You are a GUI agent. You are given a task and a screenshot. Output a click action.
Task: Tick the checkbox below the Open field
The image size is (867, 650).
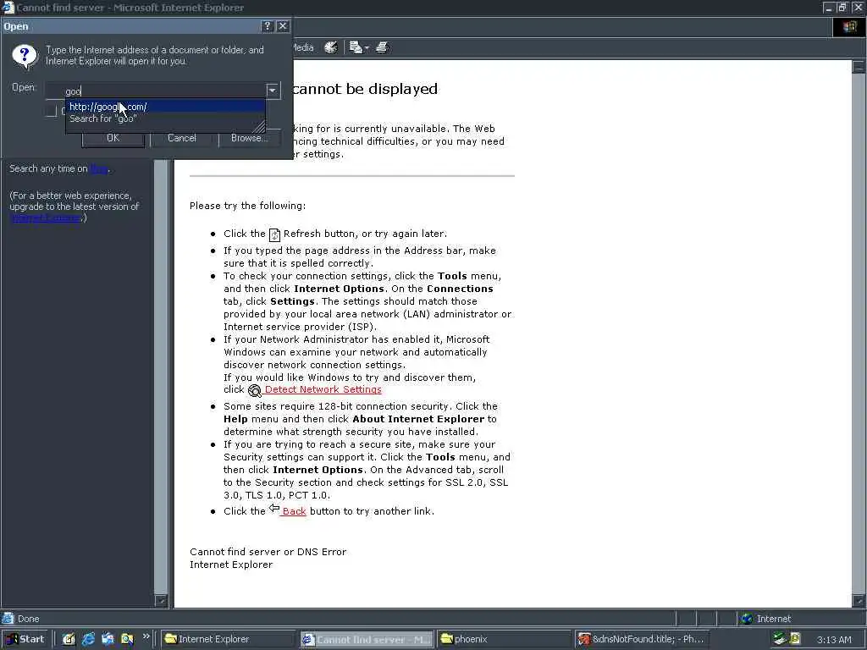(51, 111)
